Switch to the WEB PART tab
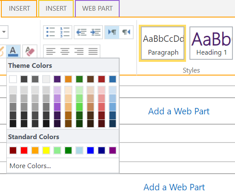Screen dimensions: 235x195 [x=97, y=9]
